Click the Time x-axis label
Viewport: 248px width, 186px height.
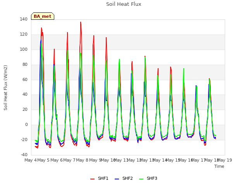tap(219, 166)
